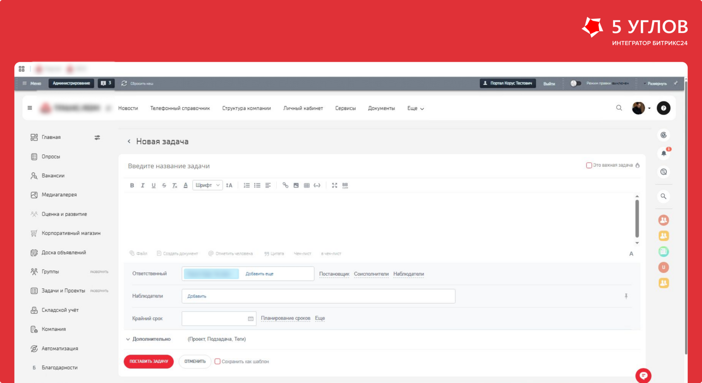Expand Группы in sidebar via Развернуть
The height and width of the screenshot is (383, 702).
tap(99, 272)
